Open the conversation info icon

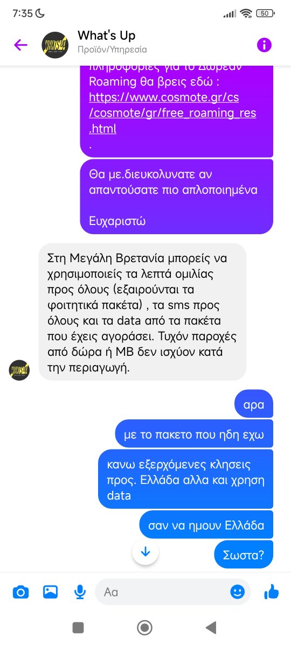(264, 45)
